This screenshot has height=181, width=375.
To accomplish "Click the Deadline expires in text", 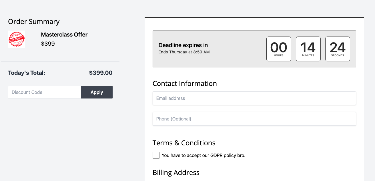I will [x=183, y=45].
